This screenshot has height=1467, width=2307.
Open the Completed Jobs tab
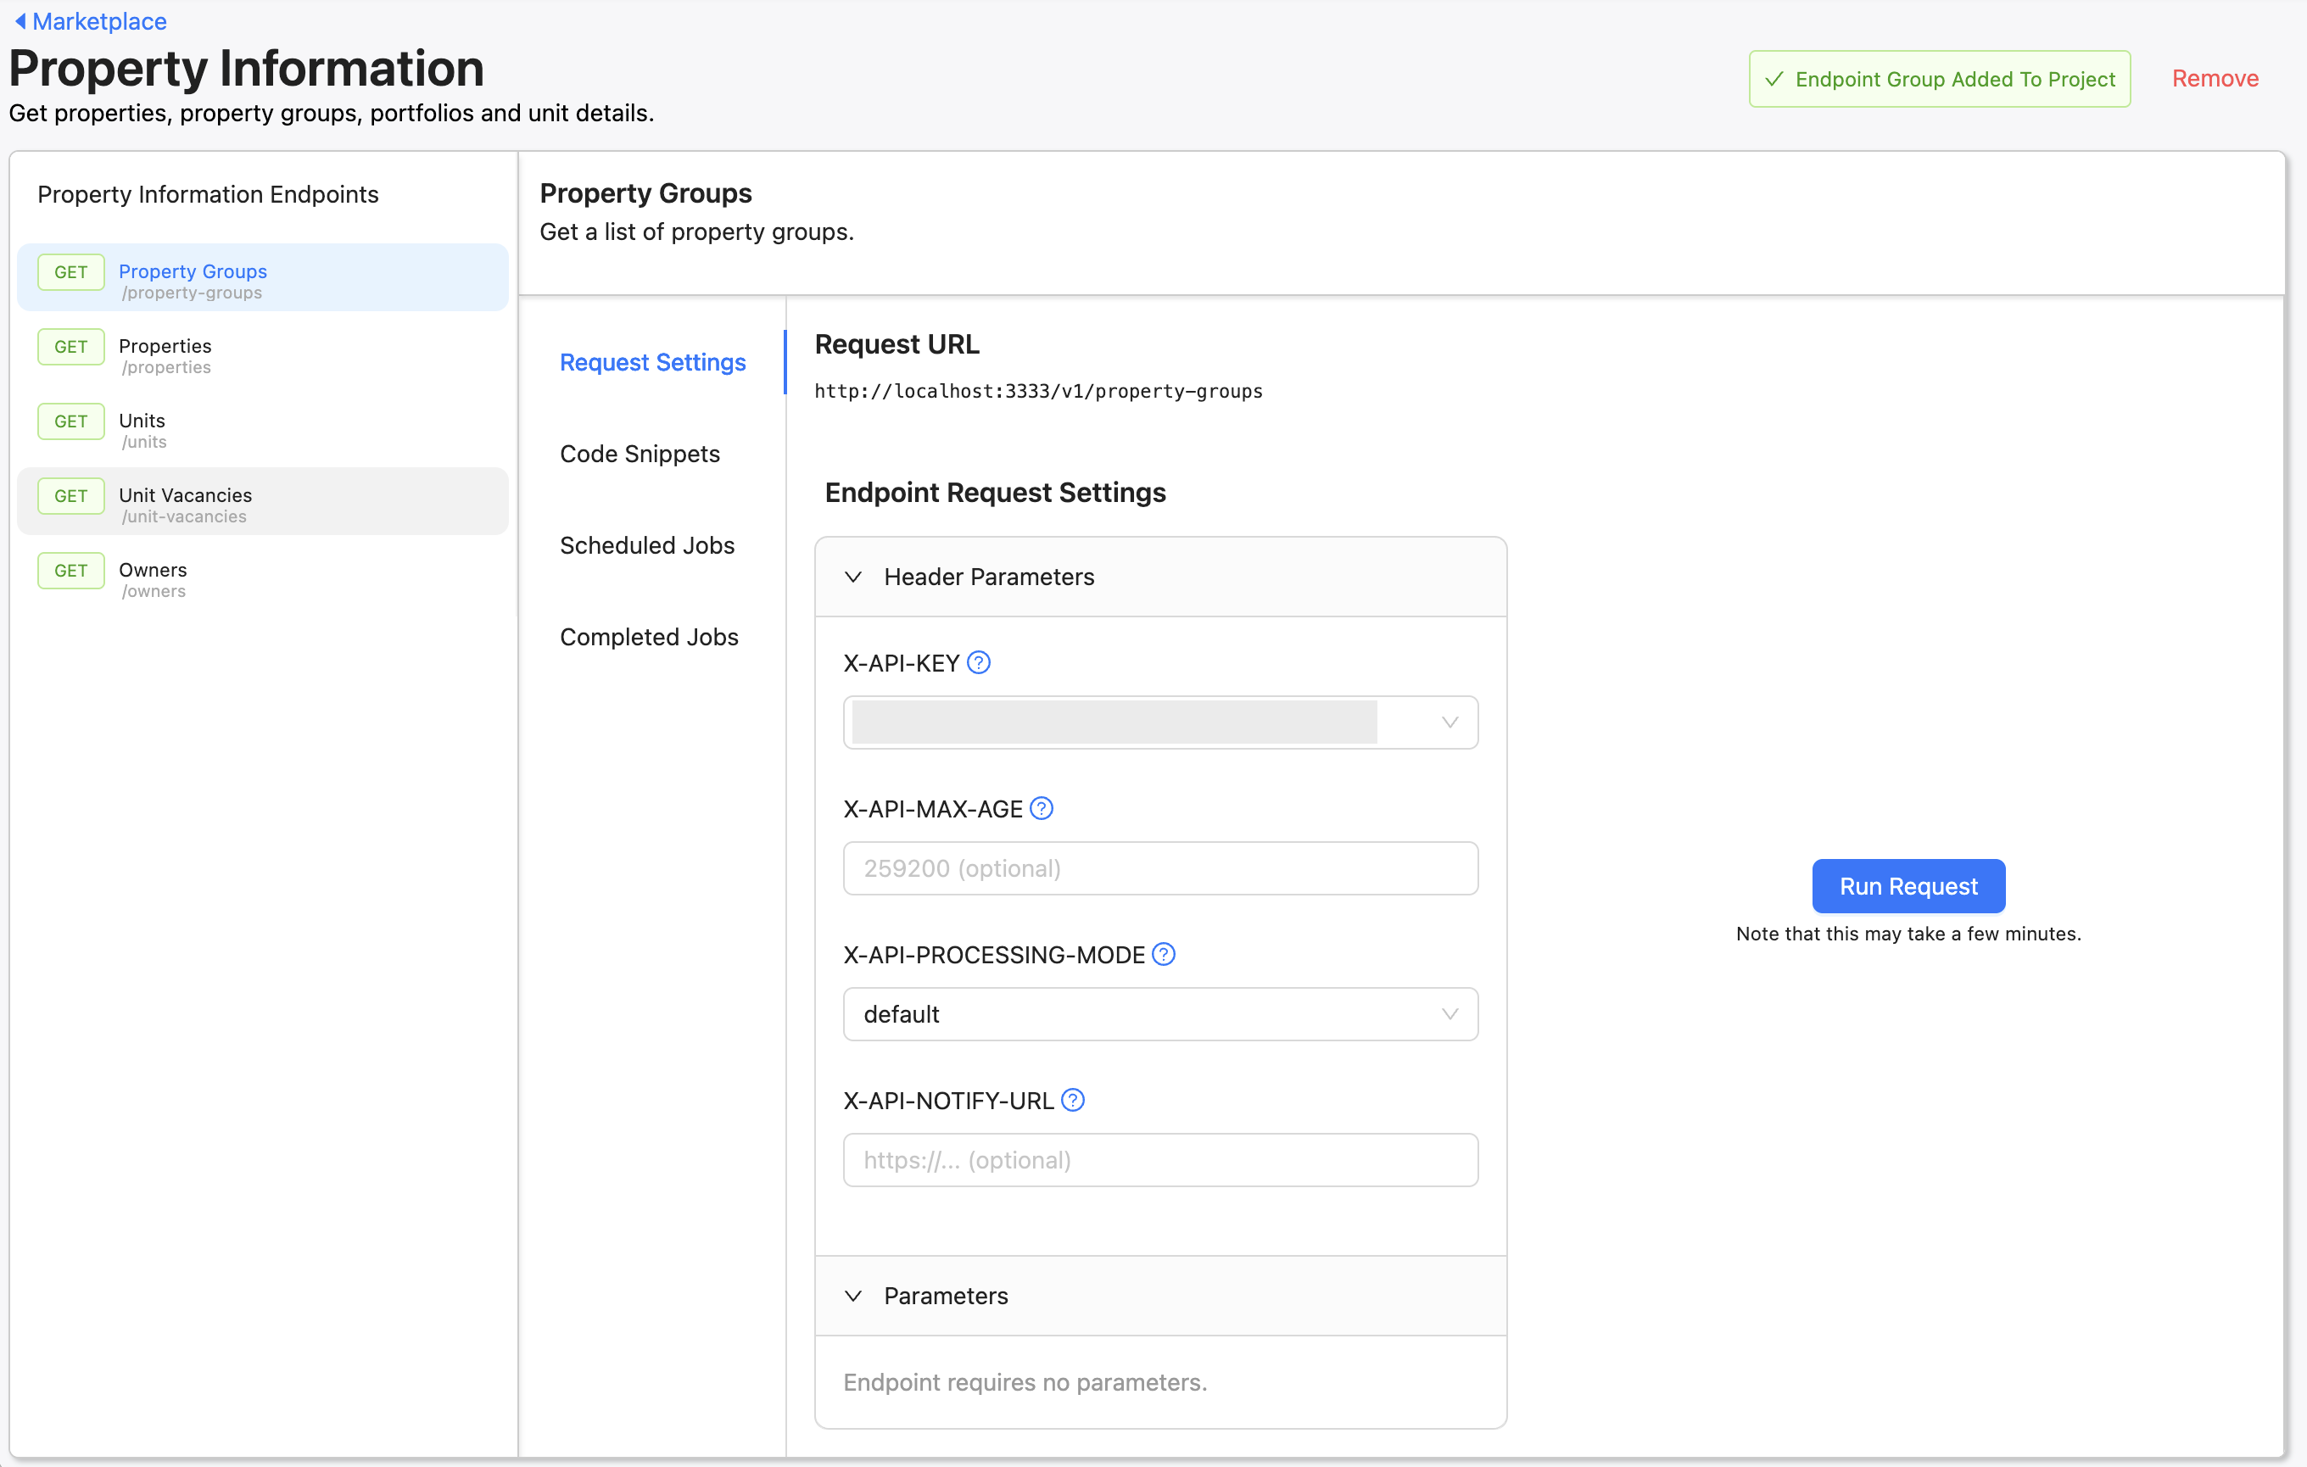coord(649,636)
